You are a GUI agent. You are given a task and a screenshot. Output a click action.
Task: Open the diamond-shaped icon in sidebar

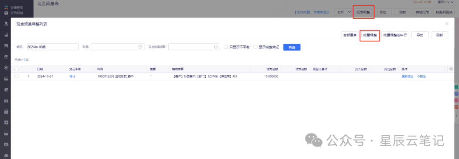tap(6, 67)
